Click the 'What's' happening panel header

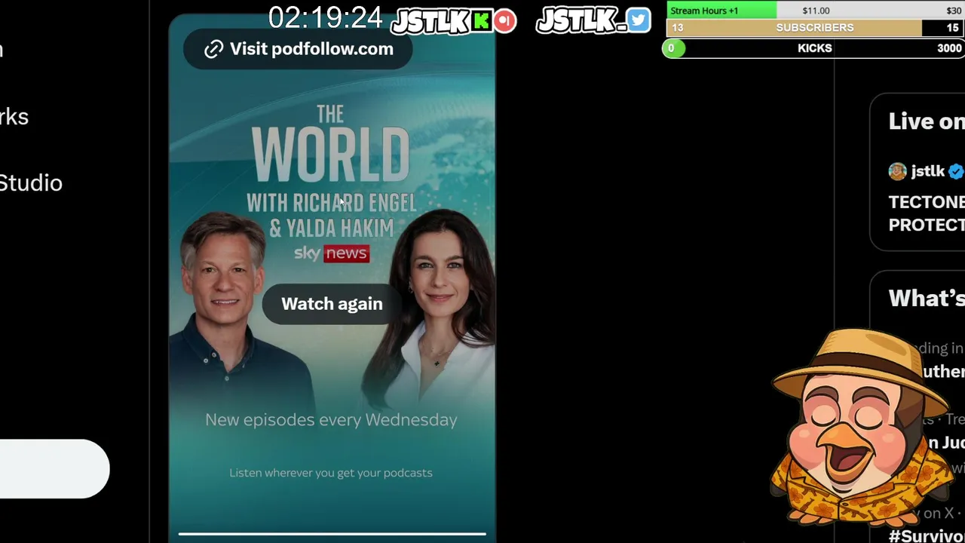tap(927, 298)
